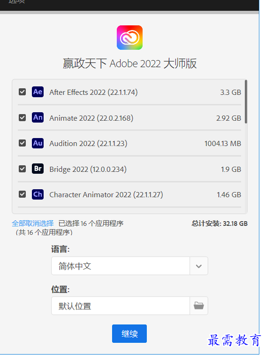Click the 简体中文 language field
Screen dimensions: 265x355
pyautogui.click(x=121, y=266)
